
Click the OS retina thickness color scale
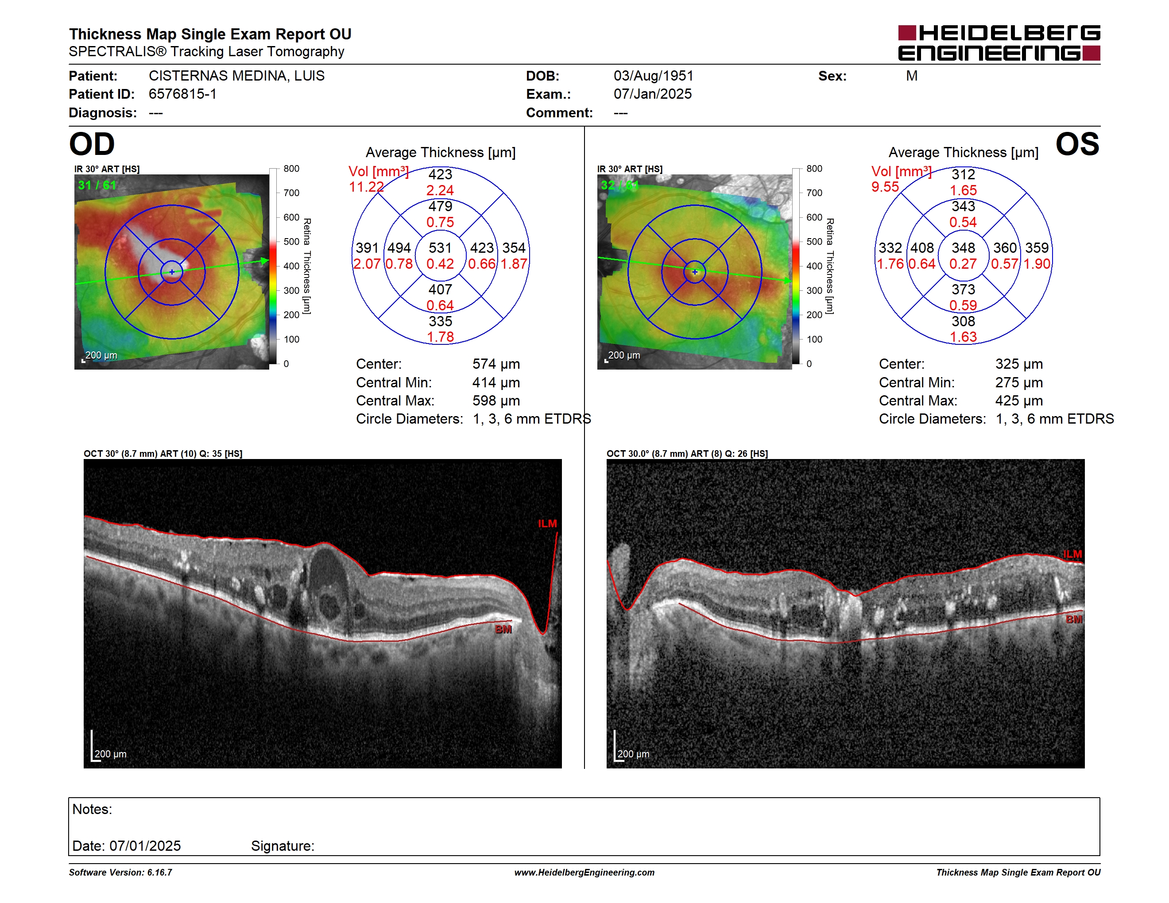click(797, 266)
